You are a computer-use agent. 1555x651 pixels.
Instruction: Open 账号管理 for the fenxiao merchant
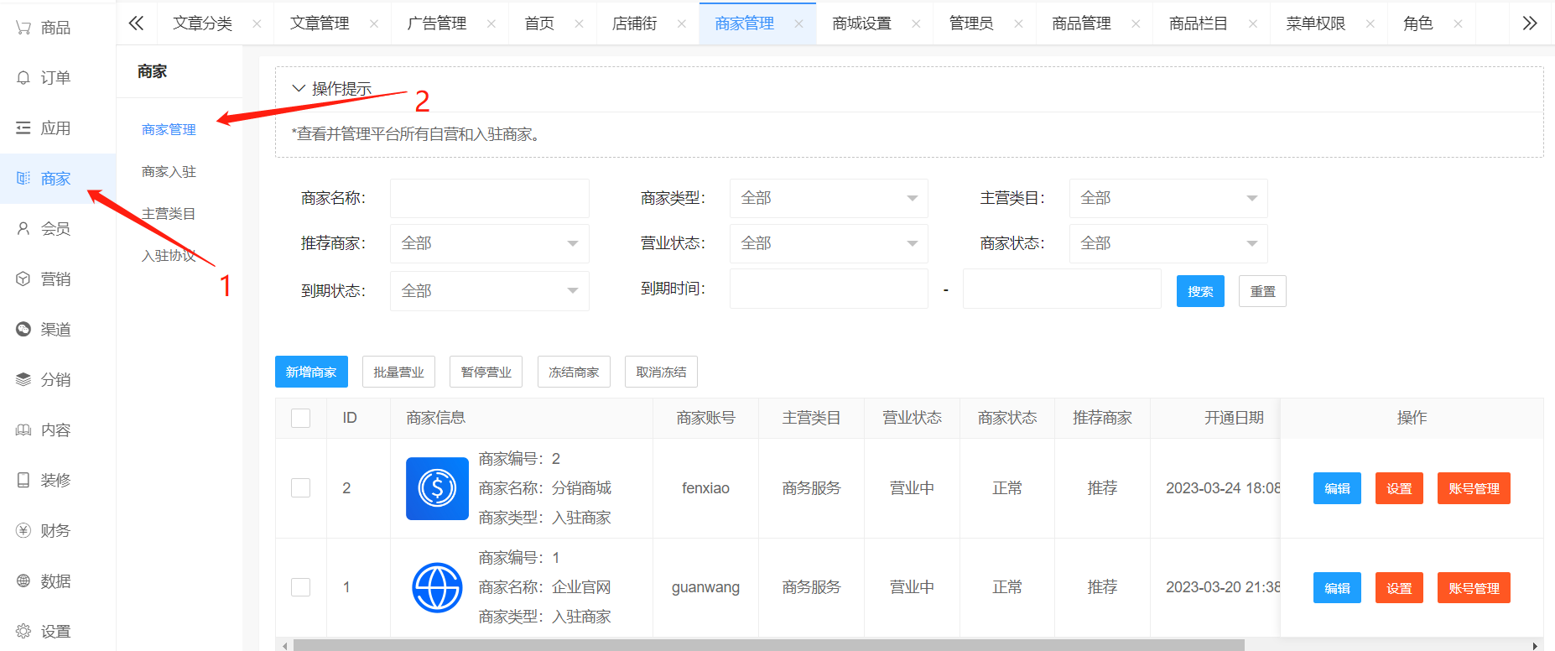(x=1474, y=488)
